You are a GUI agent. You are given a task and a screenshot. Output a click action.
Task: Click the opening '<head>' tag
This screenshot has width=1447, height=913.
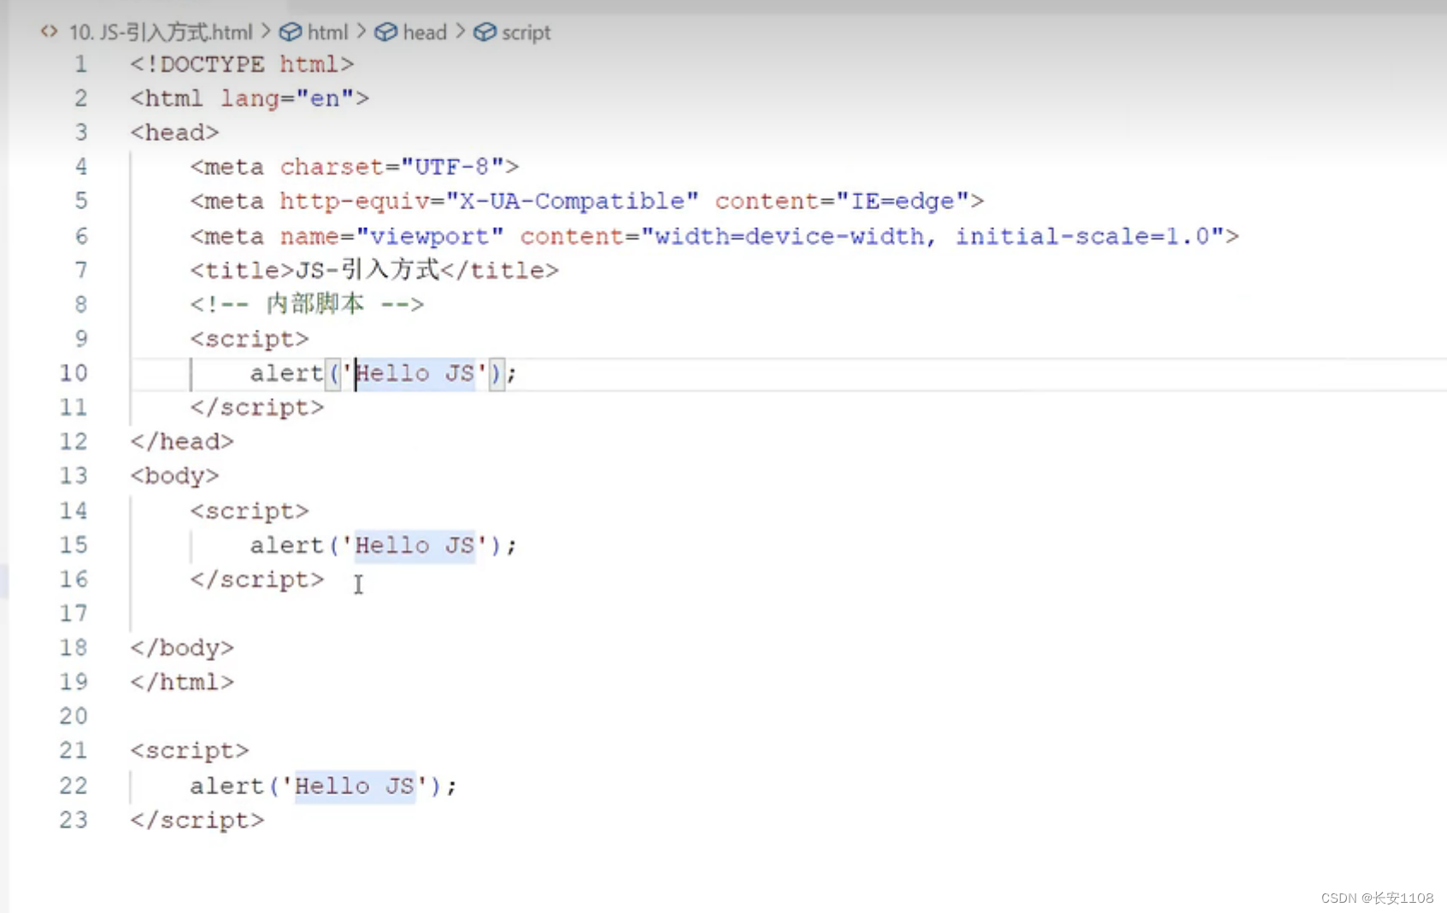(174, 132)
